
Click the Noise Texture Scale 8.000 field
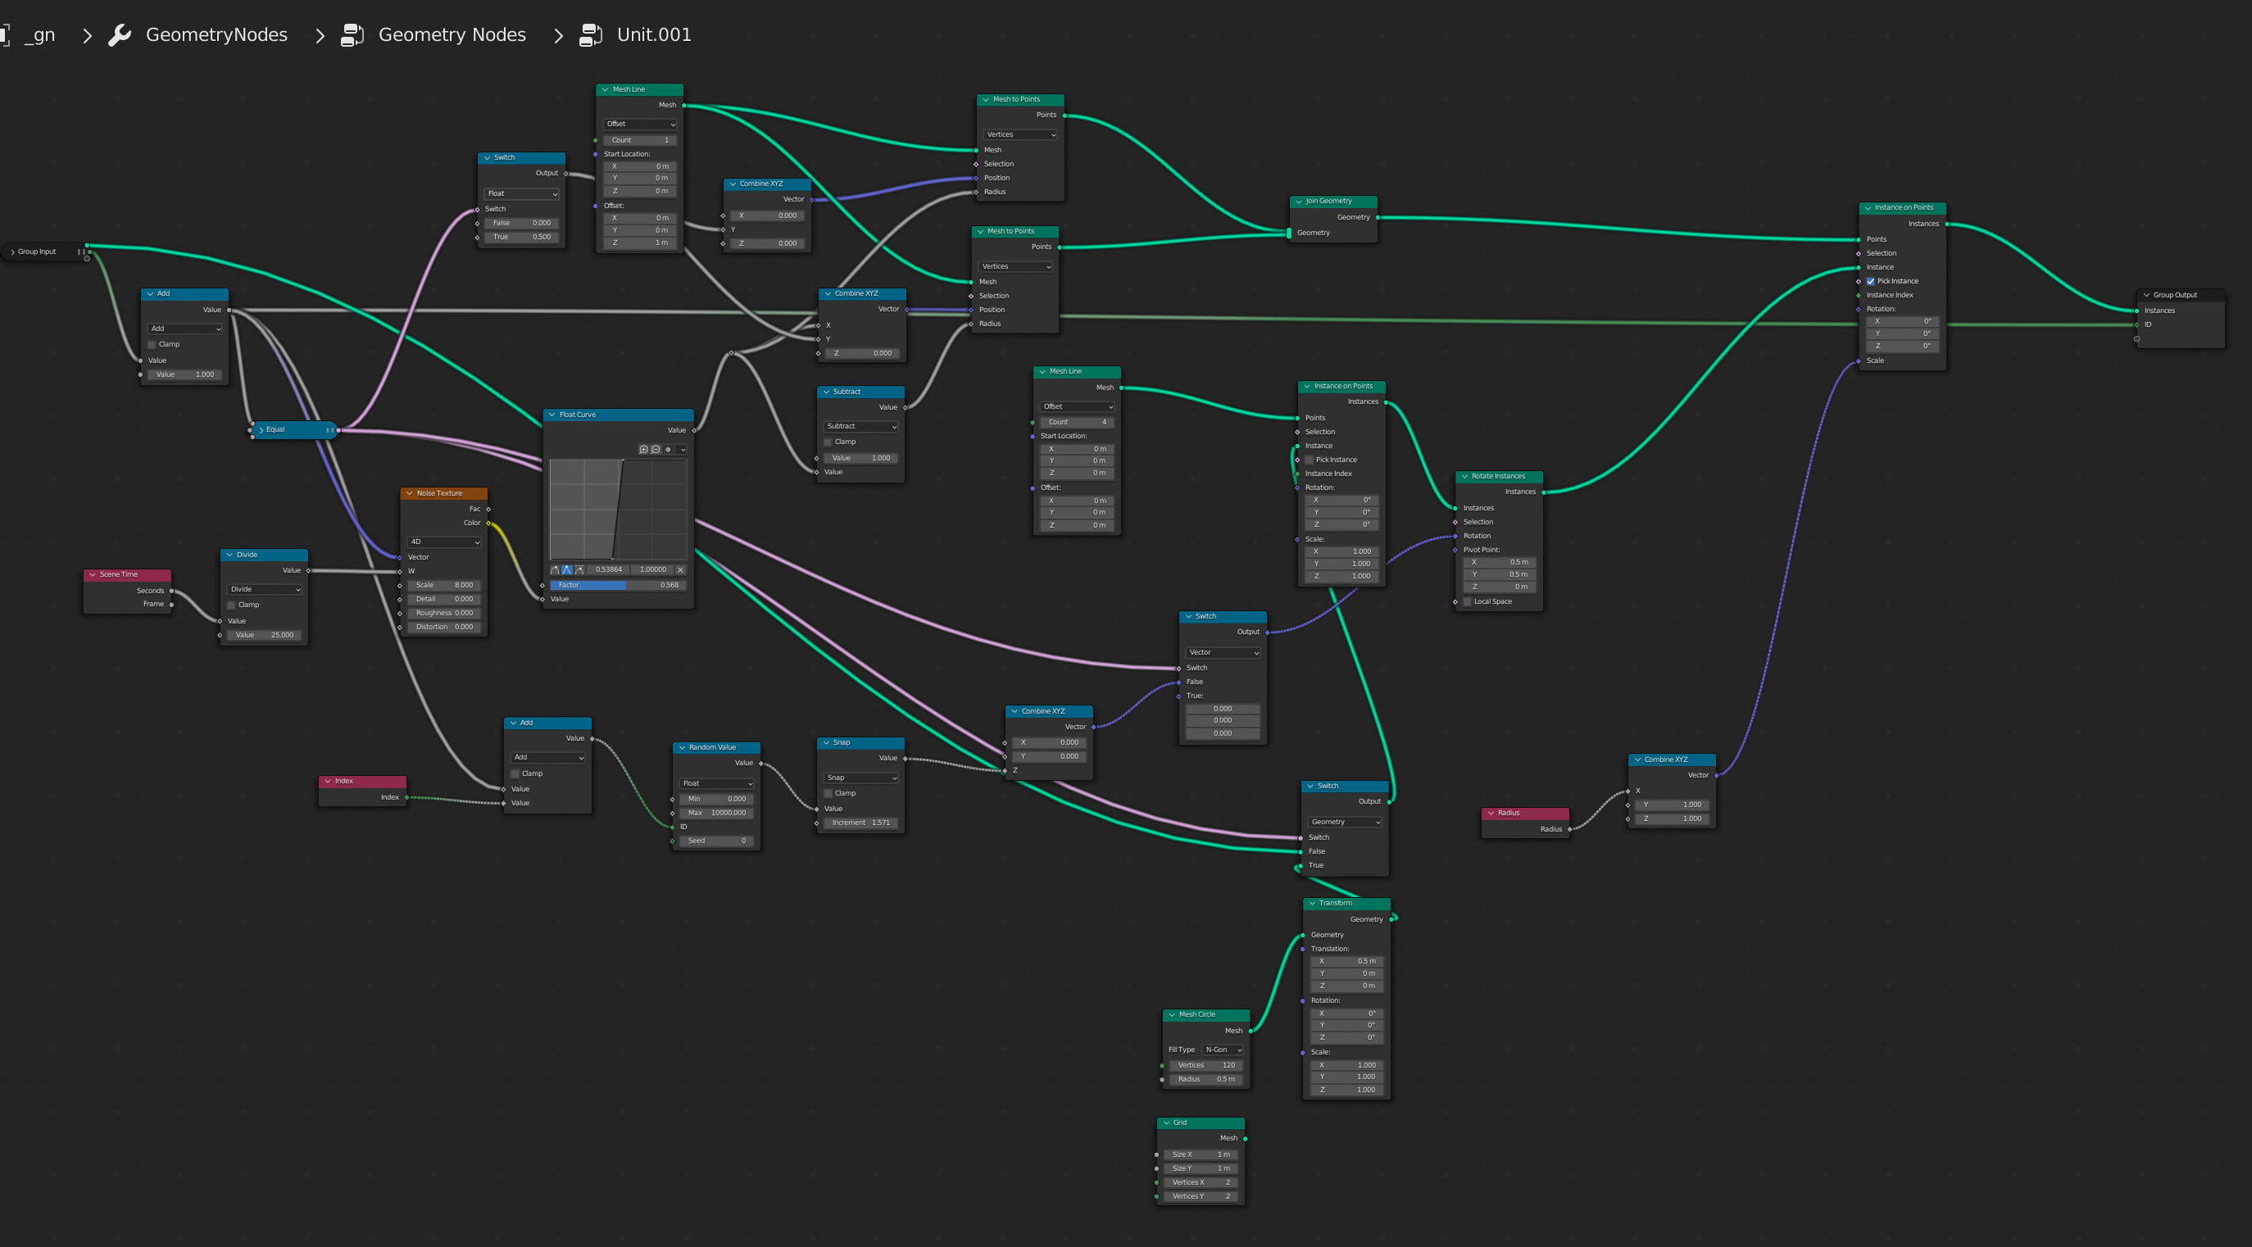(x=444, y=586)
